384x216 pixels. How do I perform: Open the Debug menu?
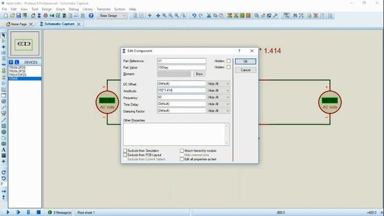click(73, 9)
